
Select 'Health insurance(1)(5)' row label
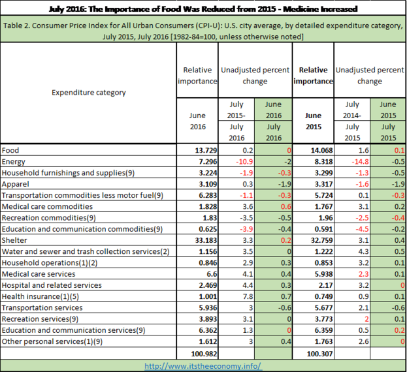41,296
